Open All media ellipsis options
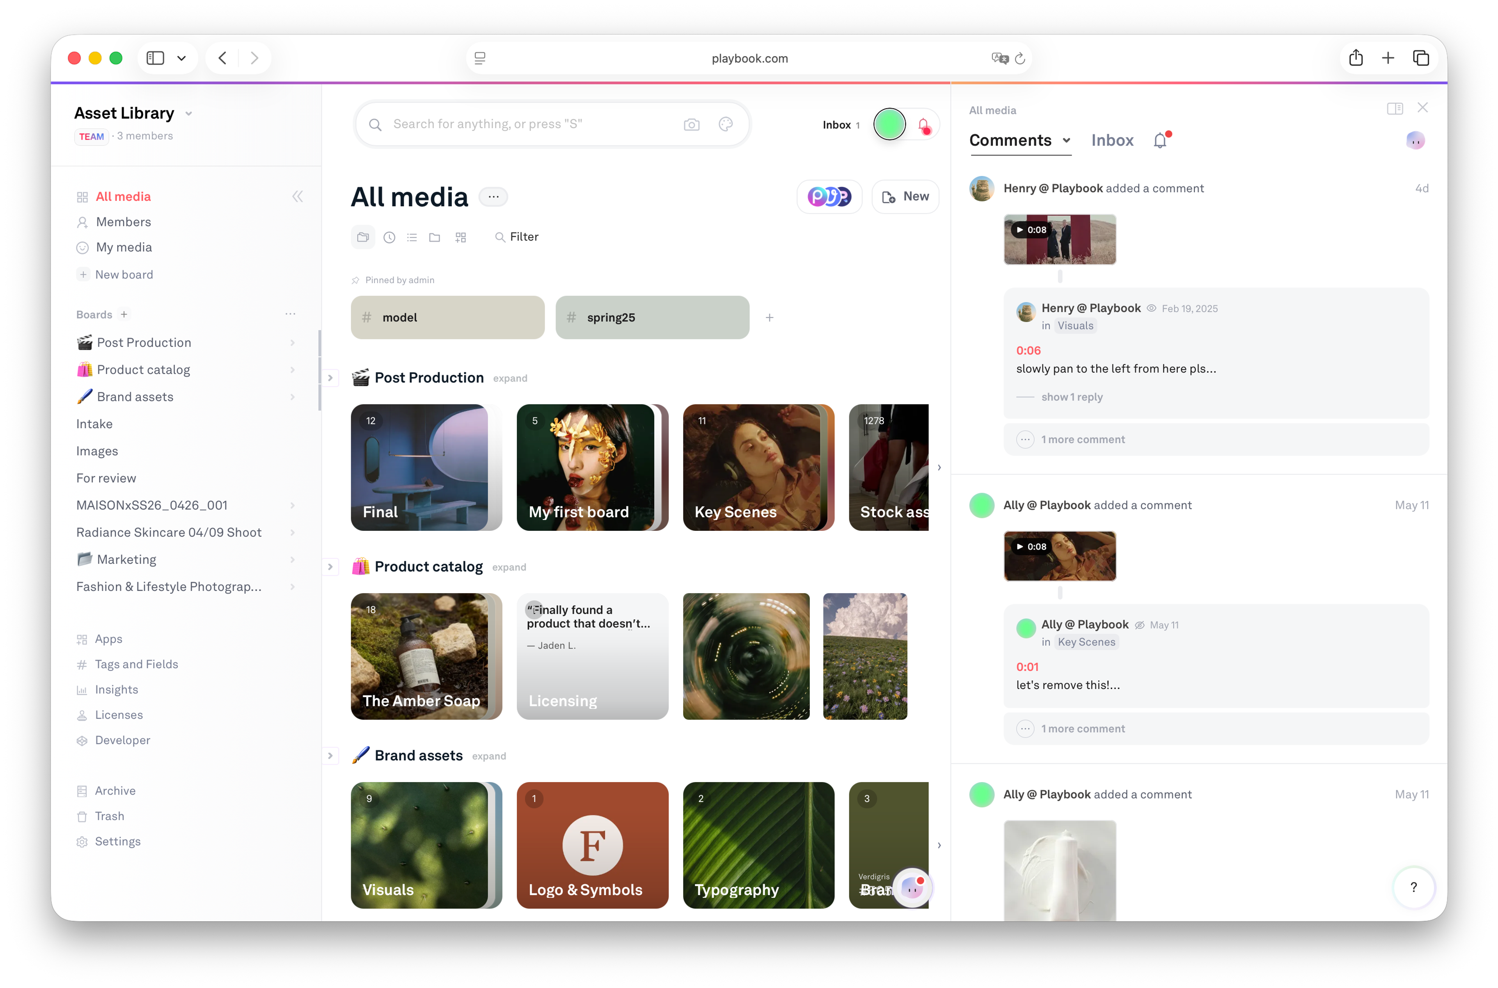The height and width of the screenshot is (988, 1498). [x=493, y=197]
